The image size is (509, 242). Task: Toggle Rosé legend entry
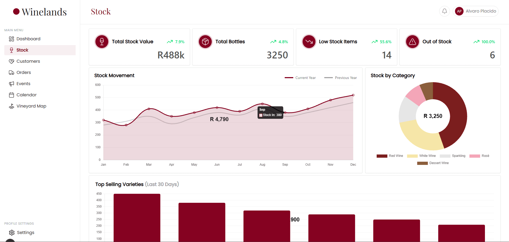click(479, 156)
